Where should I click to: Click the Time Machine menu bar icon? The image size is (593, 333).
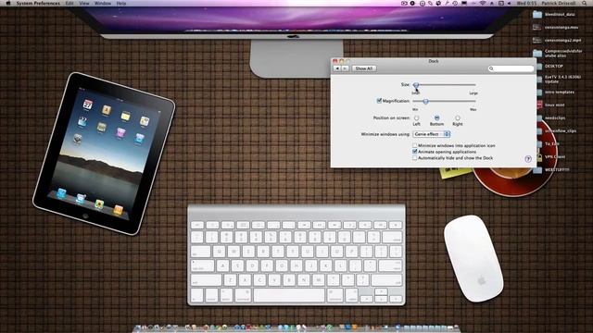pyautogui.click(x=455, y=3)
